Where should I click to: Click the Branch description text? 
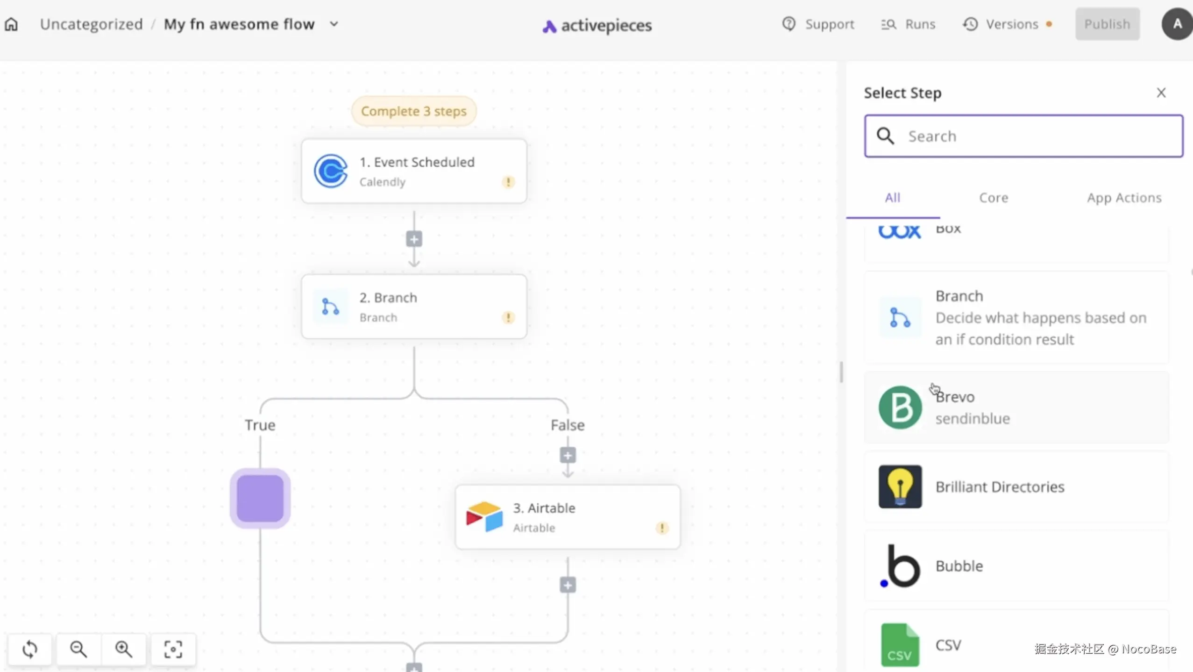(1041, 329)
